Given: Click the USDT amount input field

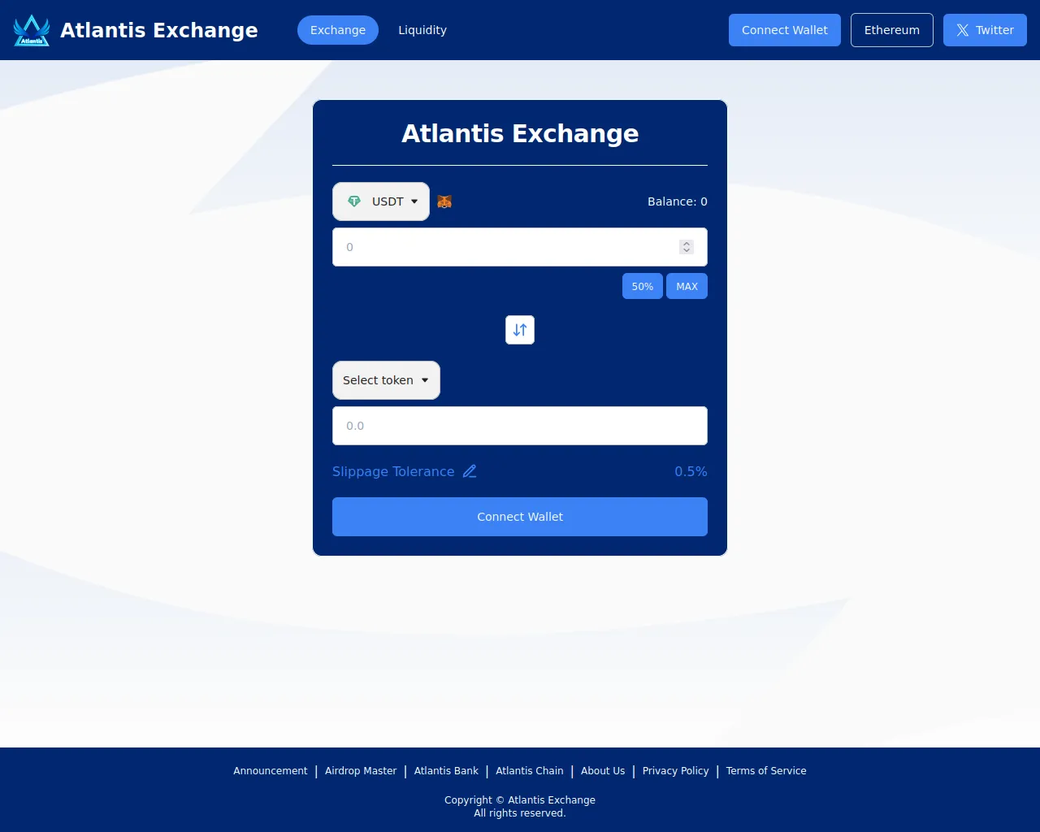Looking at the screenshot, I should pyautogui.click(x=520, y=247).
